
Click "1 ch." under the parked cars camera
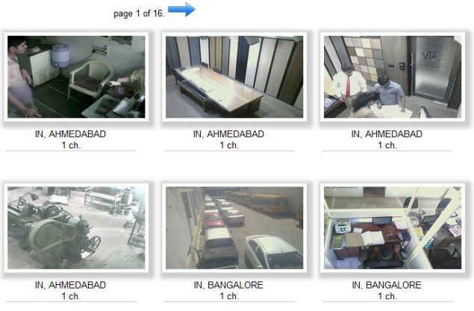[x=229, y=296]
